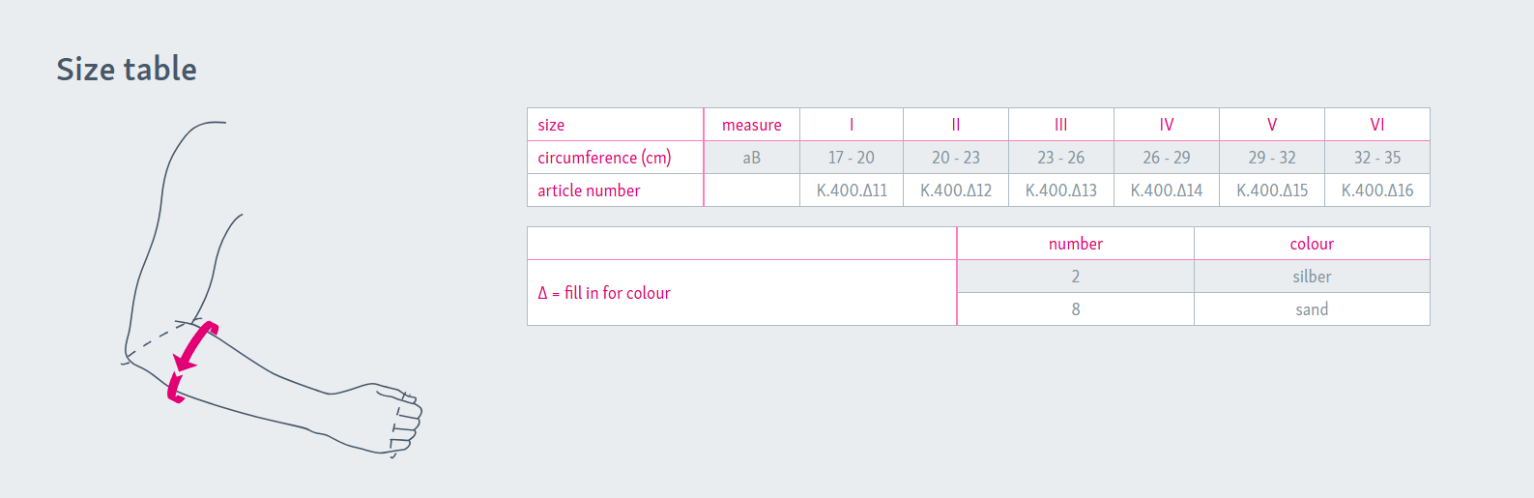The height and width of the screenshot is (498, 1534).
Task: Select size VI column header
Action: click(x=1377, y=125)
